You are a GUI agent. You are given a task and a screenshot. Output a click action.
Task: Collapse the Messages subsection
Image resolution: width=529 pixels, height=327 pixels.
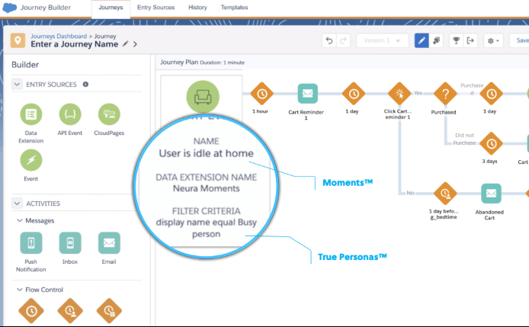[x=20, y=220]
